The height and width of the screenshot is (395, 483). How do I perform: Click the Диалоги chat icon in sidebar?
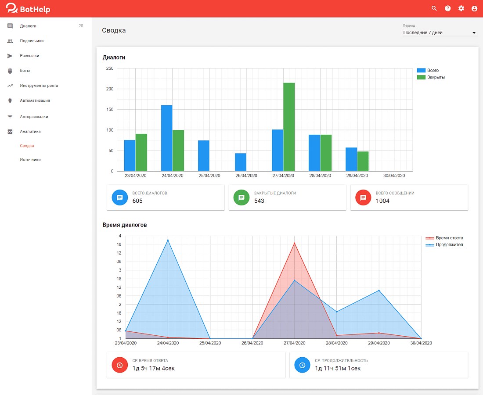tap(10, 26)
